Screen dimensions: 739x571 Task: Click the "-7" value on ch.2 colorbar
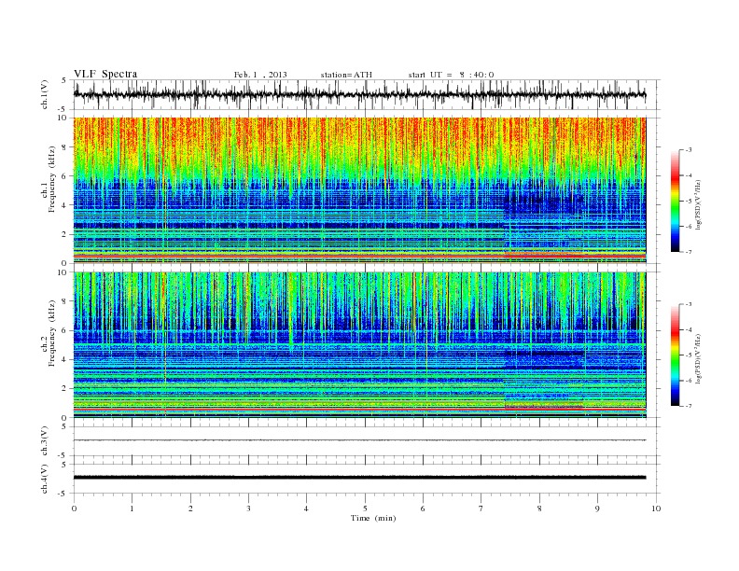pyautogui.click(x=689, y=406)
